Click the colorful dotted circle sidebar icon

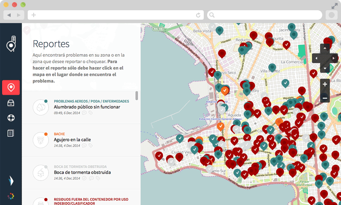(11, 196)
